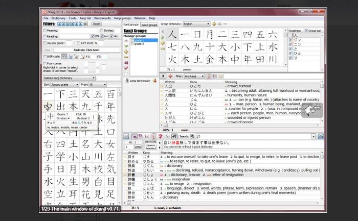Image resolution: width=358 pixels, height=221 pixels.
Task: Click the Meaning filter text field
Action: [x=78, y=30]
